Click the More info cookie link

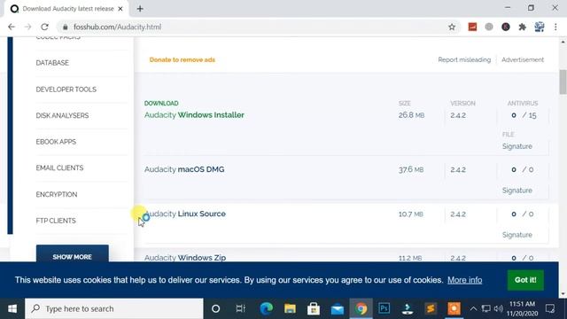pyautogui.click(x=464, y=280)
